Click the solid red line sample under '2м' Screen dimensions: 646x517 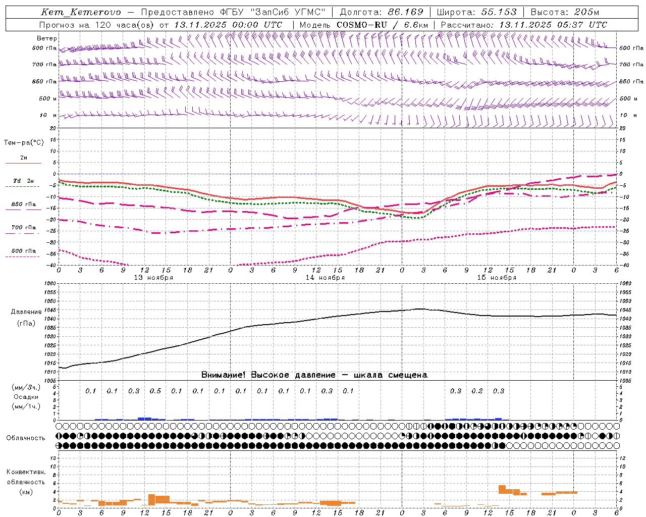(x=23, y=163)
